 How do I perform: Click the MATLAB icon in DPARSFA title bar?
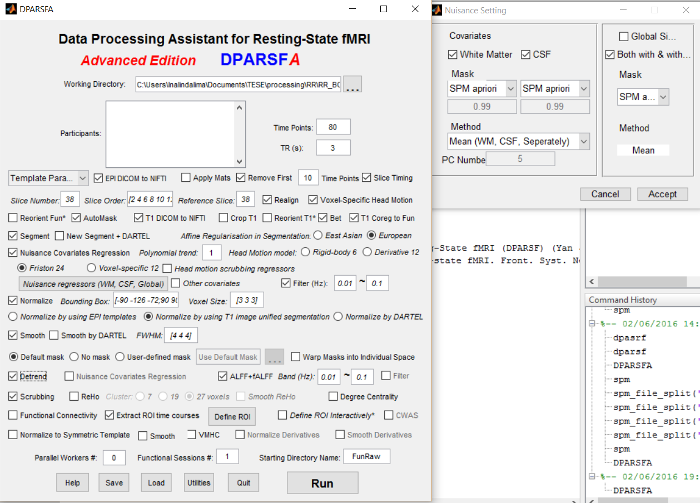click(11, 9)
